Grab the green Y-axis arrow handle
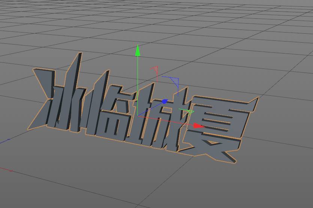The image size is (313, 208). click(137, 51)
